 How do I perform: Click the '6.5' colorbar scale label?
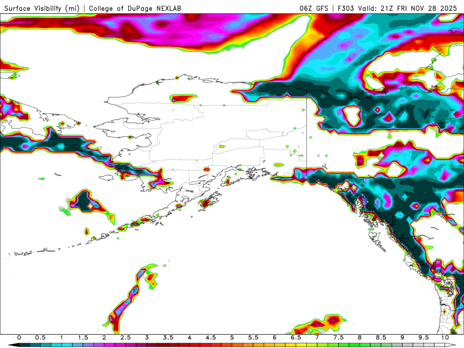296,338
